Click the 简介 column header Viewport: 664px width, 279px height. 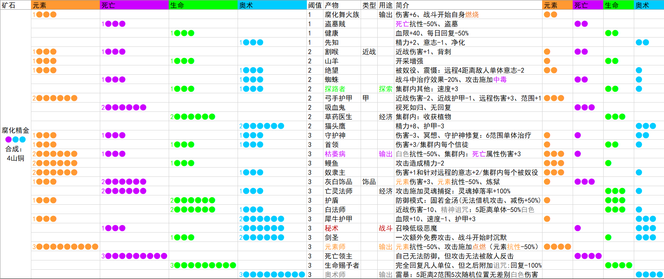coord(468,5)
